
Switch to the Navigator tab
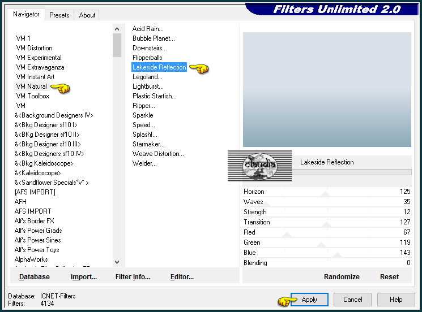[x=26, y=14]
